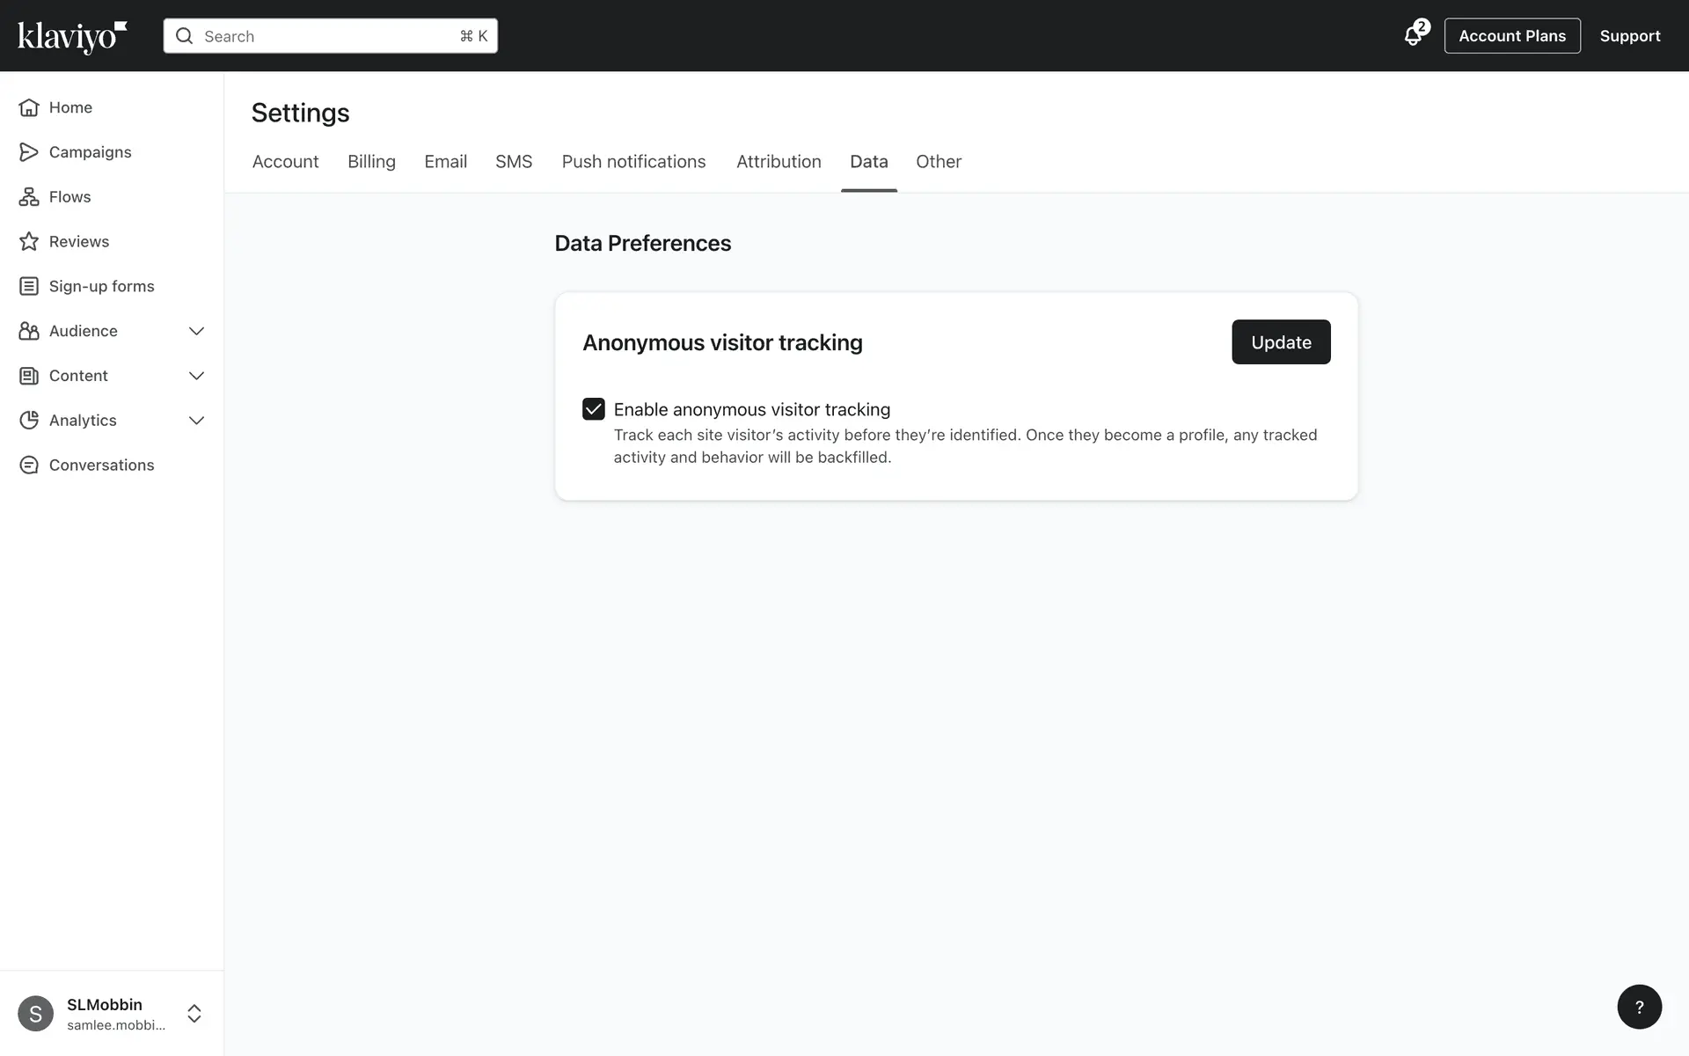Open Push notifications settings tab
1689x1056 pixels.
pos(633,162)
